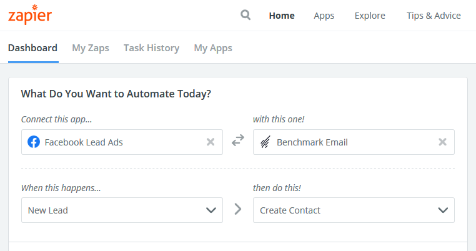Image resolution: width=476 pixels, height=251 pixels.
Task: Swap the two connected apps
Action: [238, 142]
